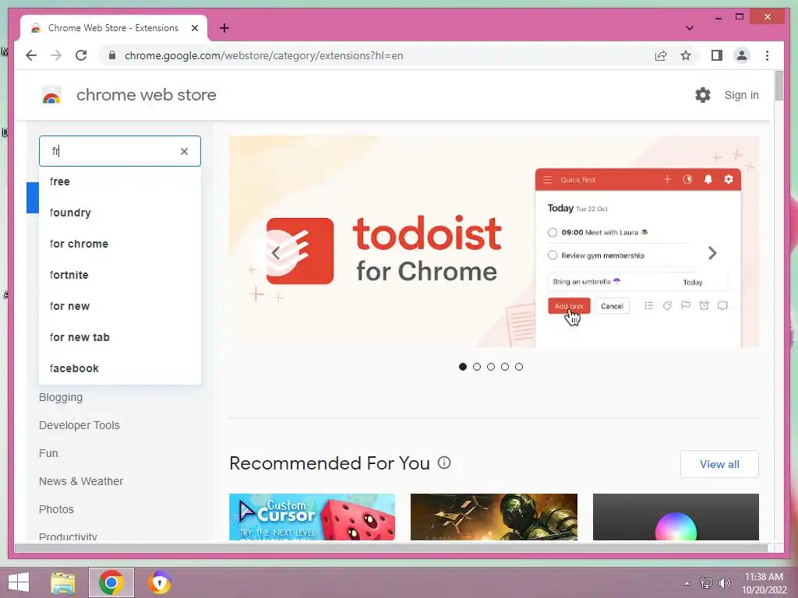Go back with the browser back arrow
Viewport: 798px width, 598px height.
point(31,55)
